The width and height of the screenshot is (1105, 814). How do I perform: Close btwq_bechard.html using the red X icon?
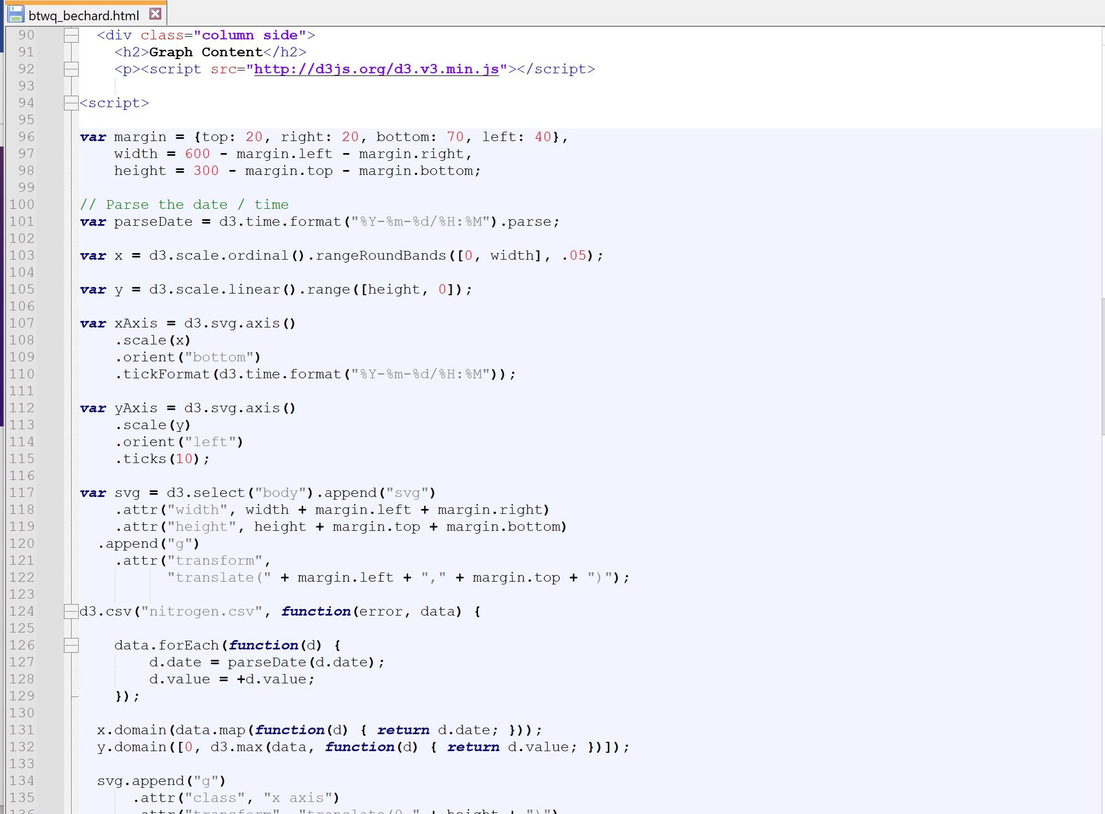tap(156, 14)
